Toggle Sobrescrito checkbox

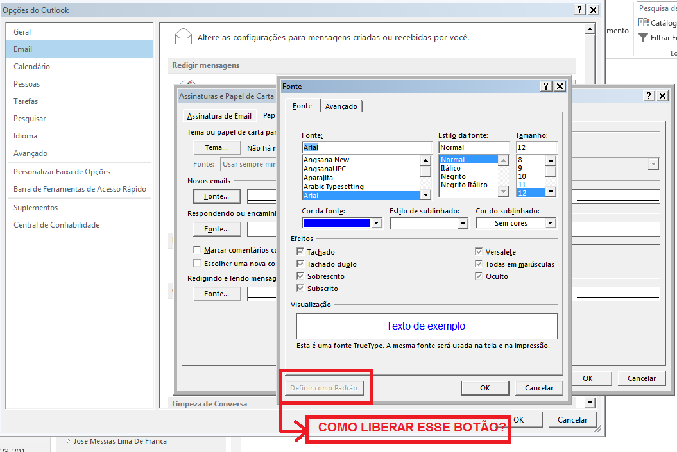coord(300,276)
